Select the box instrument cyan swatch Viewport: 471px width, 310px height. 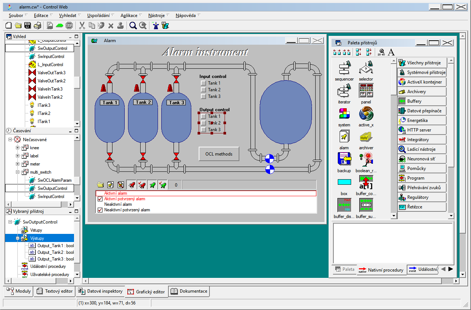pos(344,182)
